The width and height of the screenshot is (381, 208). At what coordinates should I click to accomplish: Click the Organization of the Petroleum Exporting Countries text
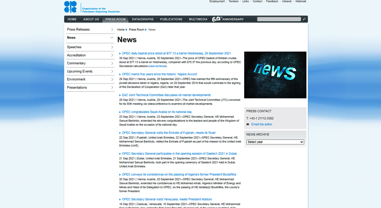[x=101, y=10]
